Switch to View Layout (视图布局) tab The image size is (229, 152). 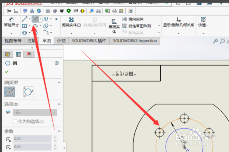(x=13, y=41)
